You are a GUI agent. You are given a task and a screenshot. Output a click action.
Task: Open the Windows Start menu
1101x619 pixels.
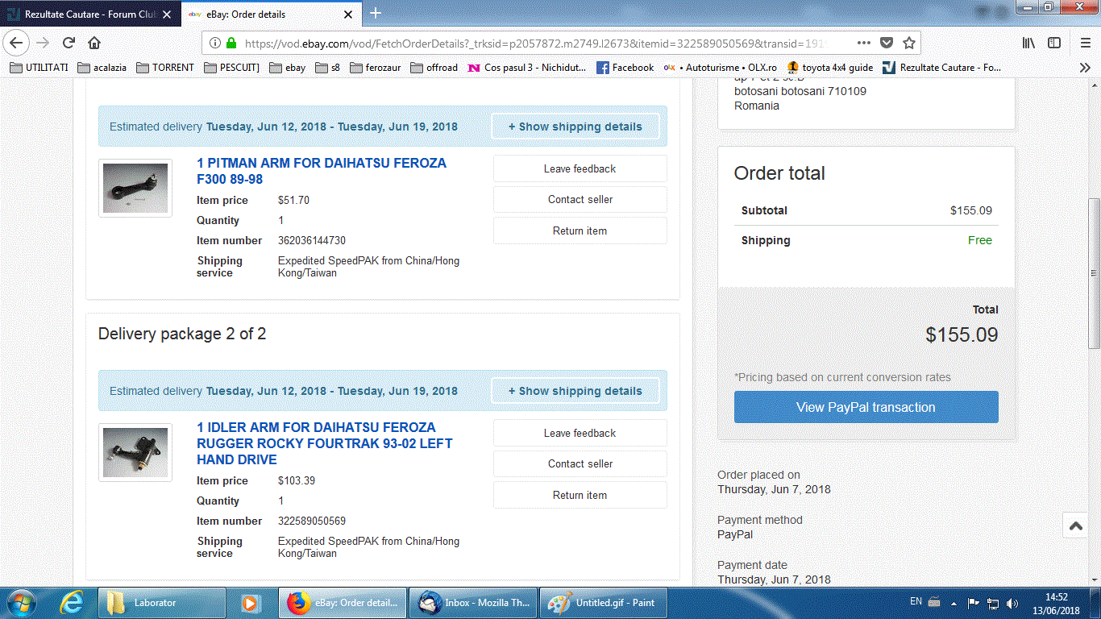coord(20,603)
